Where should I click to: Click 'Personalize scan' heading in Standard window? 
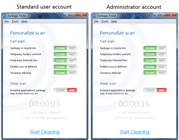[x=28, y=33]
